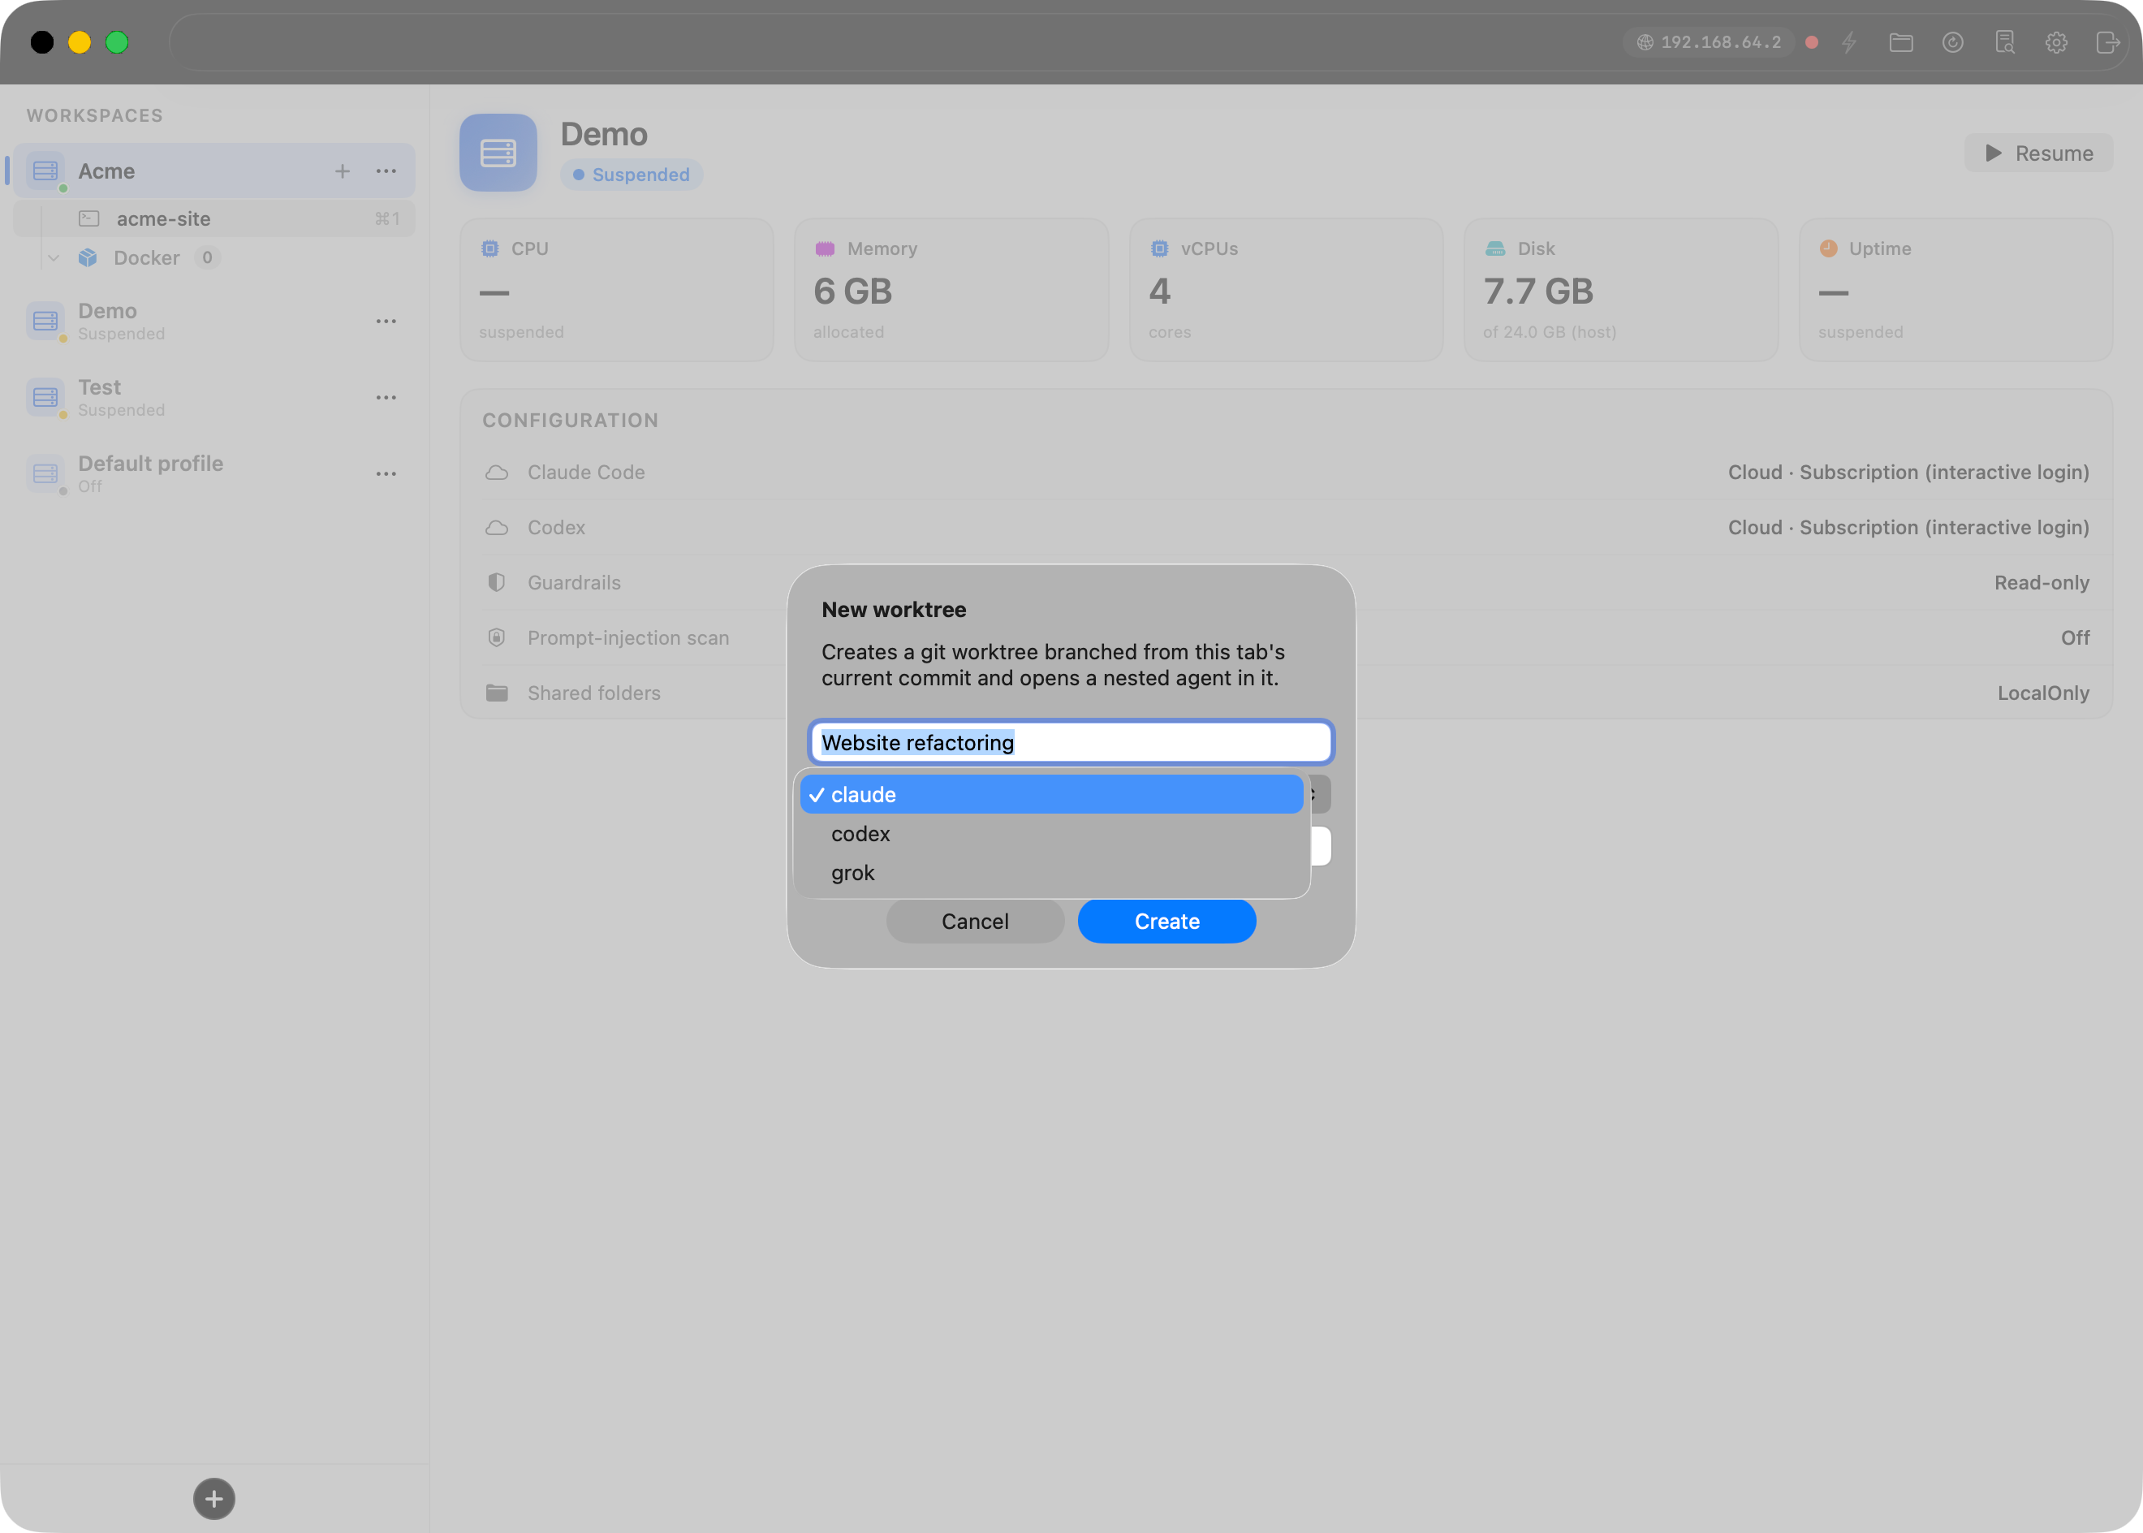Open Demo workspace more options menu

coord(386,321)
